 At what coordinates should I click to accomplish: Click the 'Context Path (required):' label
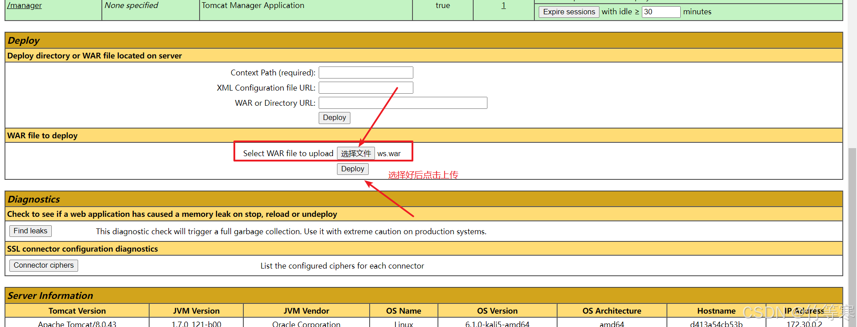(x=273, y=73)
